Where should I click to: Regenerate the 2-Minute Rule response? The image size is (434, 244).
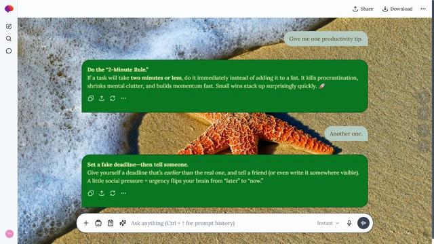113,98
